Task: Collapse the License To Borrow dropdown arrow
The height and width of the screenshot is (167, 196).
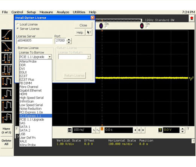Action: (50, 57)
